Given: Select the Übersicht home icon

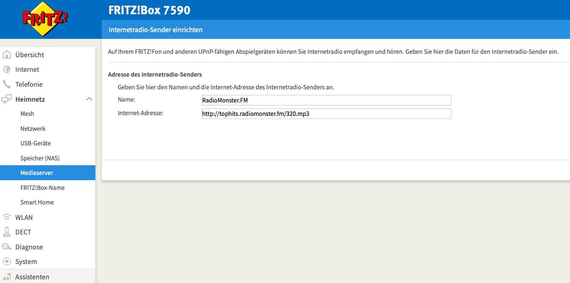Looking at the screenshot, I should coord(7,55).
